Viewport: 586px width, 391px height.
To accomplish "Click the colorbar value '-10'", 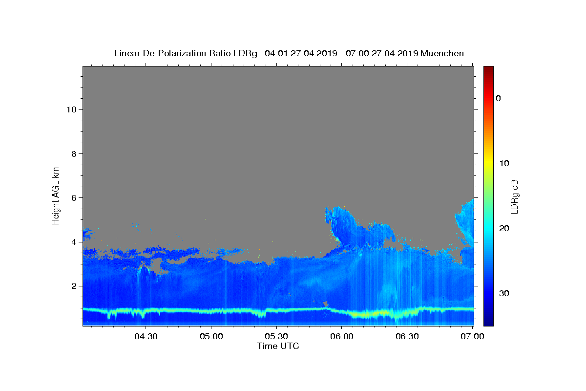I will (503, 163).
